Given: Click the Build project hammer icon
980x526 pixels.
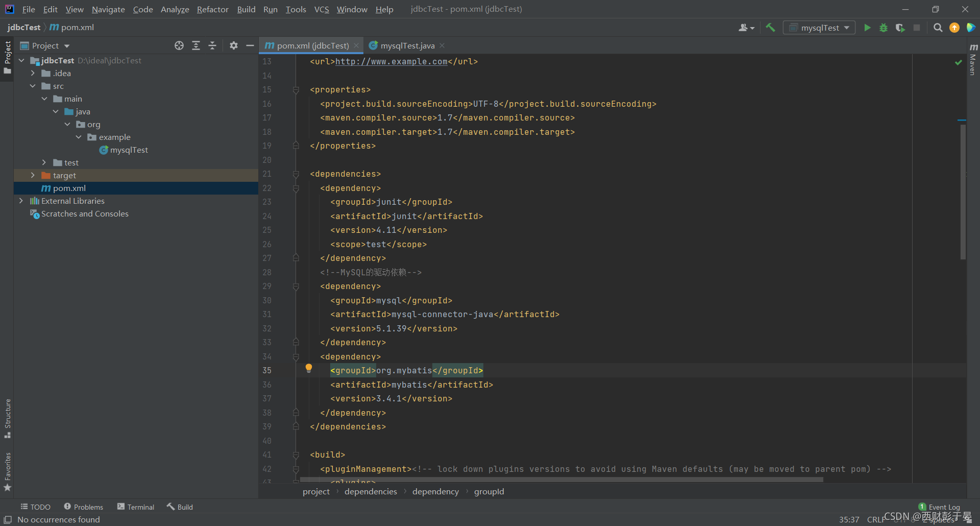Looking at the screenshot, I should (770, 28).
